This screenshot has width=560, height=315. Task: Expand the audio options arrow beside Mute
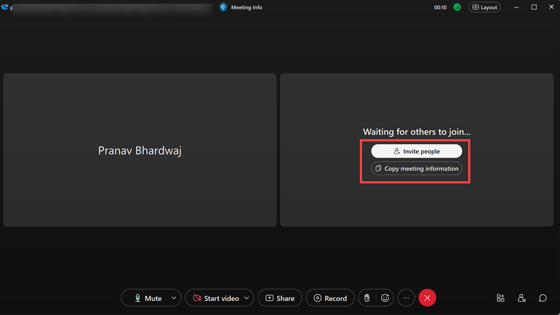click(174, 298)
